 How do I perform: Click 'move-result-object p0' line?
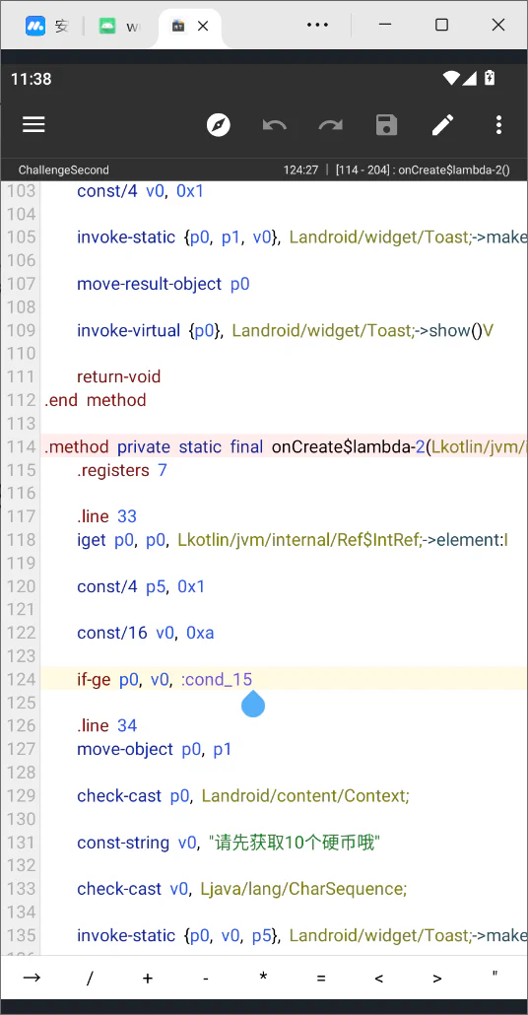click(164, 284)
